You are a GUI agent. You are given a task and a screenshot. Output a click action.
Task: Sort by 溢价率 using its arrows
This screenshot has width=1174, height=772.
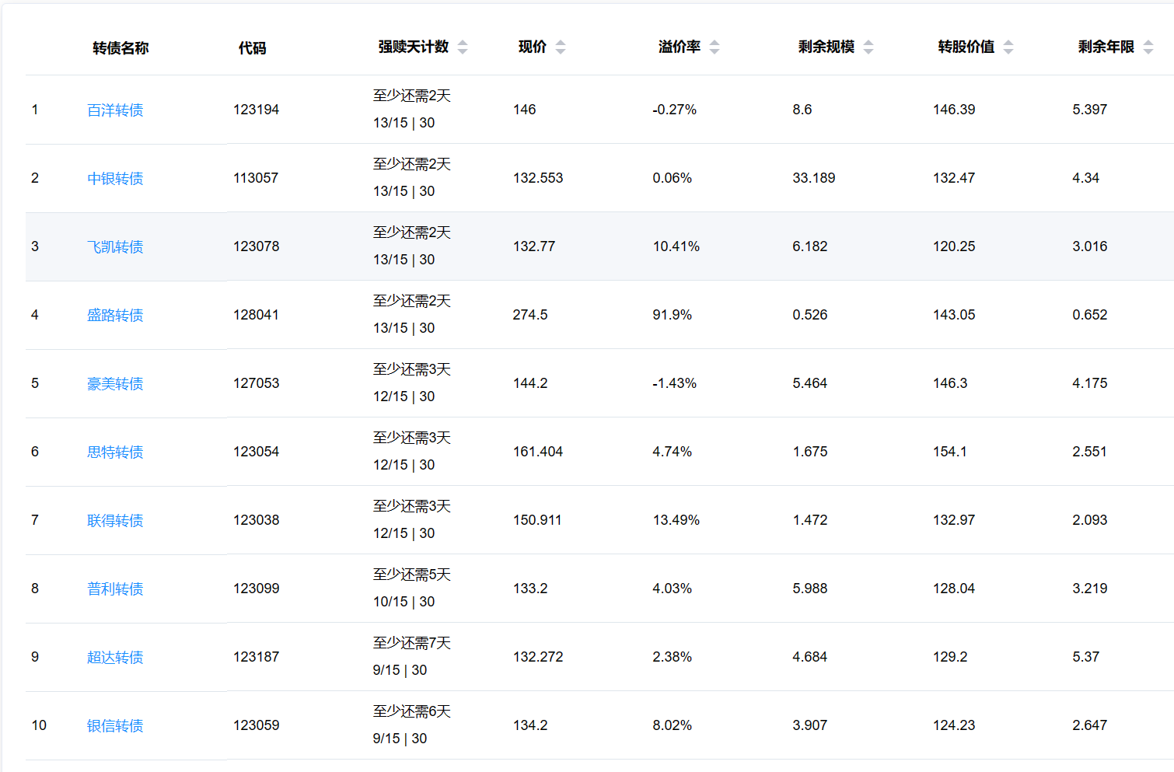click(x=715, y=47)
